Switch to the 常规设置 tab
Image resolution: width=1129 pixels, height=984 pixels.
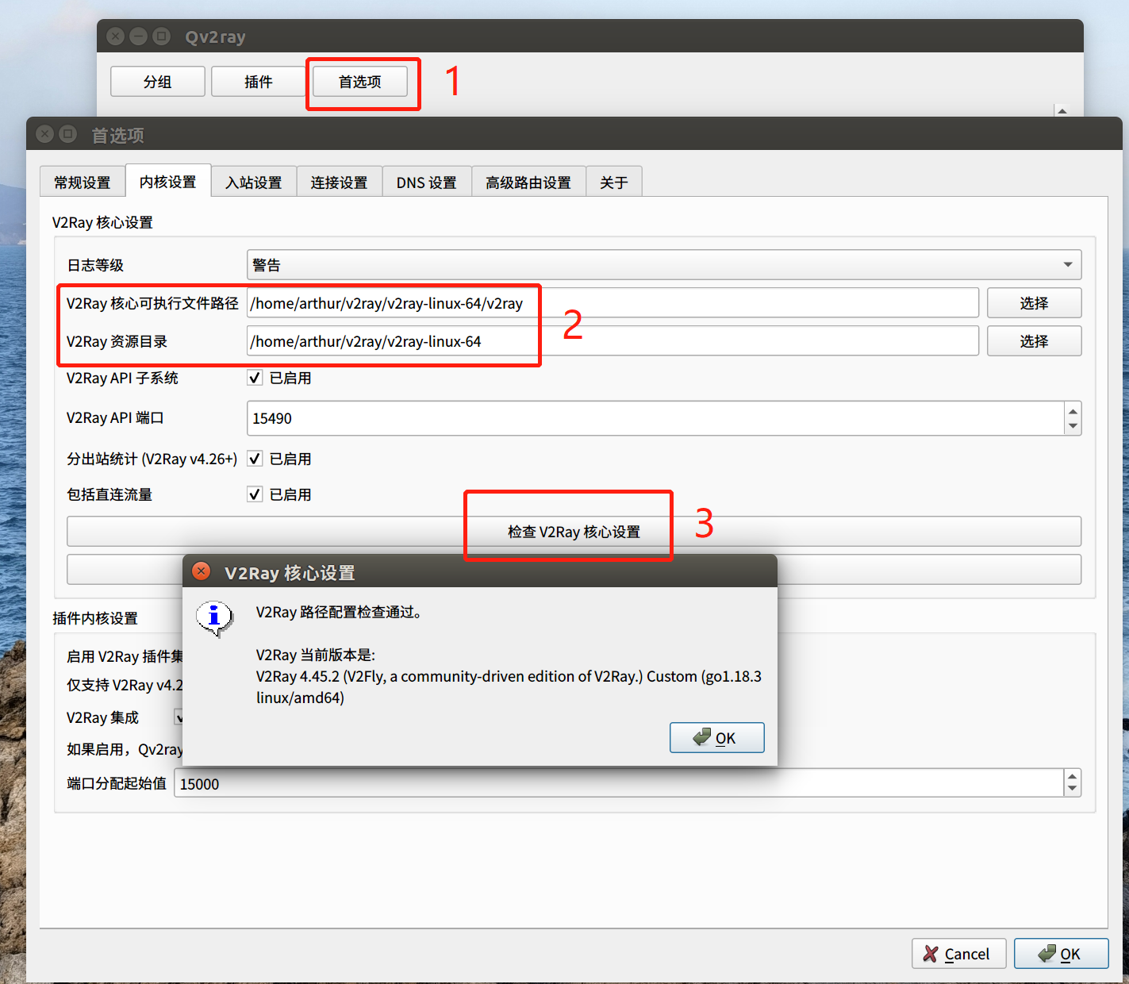83,182
